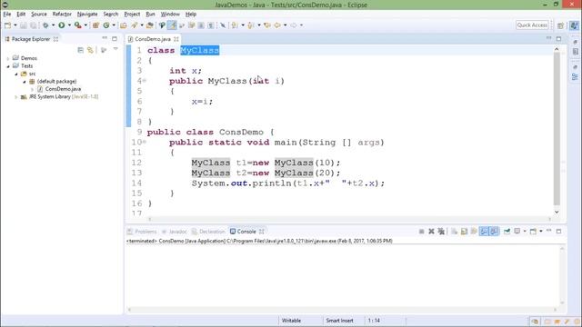Screen dimensions: 582x327
Task: Toggle Show Console on standard output change
Action: pyautogui.click(x=484, y=232)
